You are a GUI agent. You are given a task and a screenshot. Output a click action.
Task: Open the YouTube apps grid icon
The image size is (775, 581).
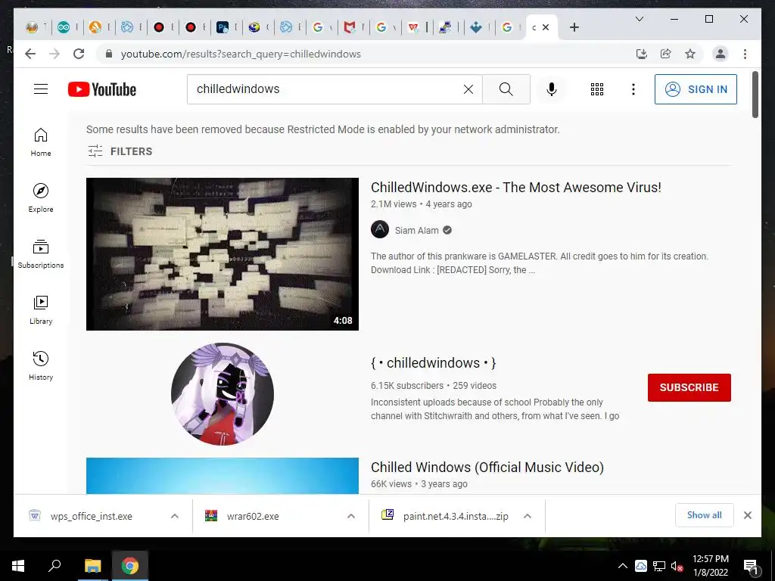pos(597,89)
